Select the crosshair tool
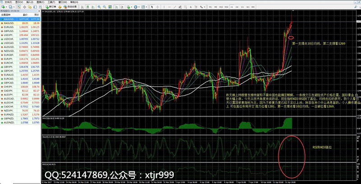Image resolution: width=361 pixels, height=184 pixels. point(157,7)
